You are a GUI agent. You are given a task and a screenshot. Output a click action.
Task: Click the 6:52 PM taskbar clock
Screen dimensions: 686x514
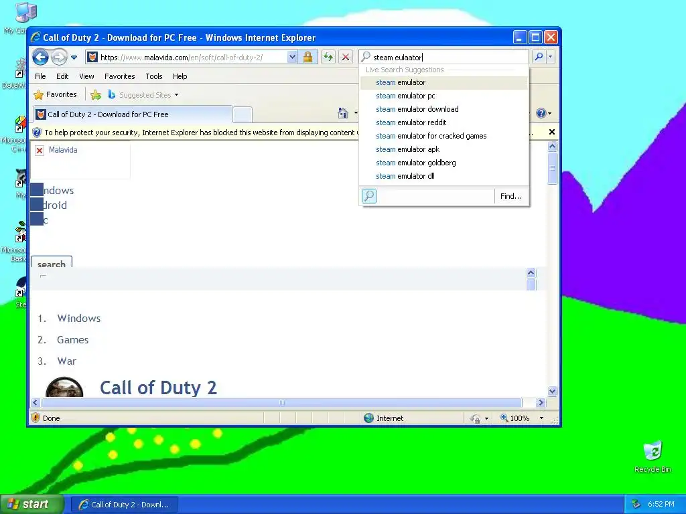pyautogui.click(x=661, y=504)
